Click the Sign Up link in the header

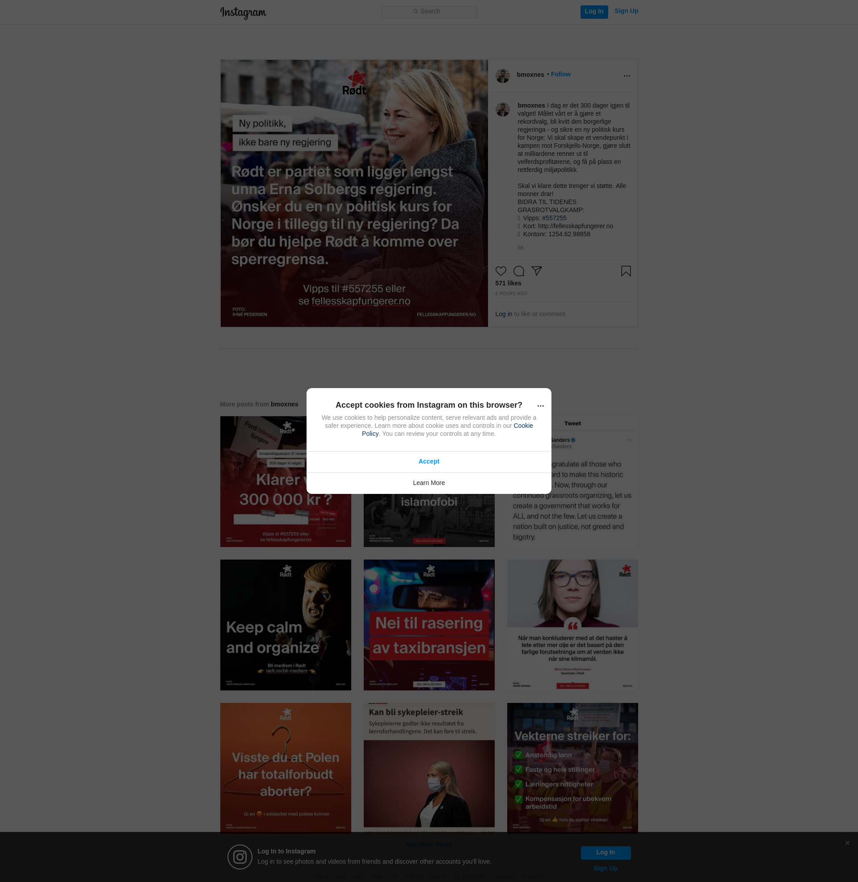(x=626, y=11)
